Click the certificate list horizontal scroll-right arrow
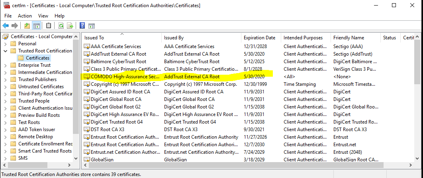Screen dimensions: 423x178 pyautogui.click(x=410, y=165)
